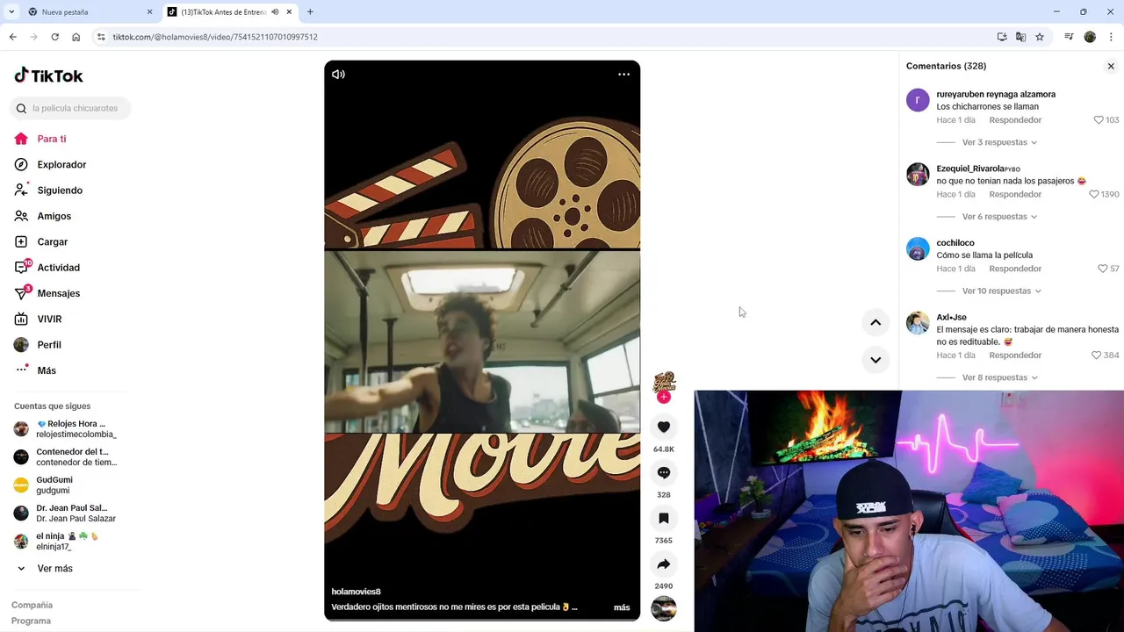Expand Ver 6 respuestas replies
The image size is (1124, 632).
[999, 217]
